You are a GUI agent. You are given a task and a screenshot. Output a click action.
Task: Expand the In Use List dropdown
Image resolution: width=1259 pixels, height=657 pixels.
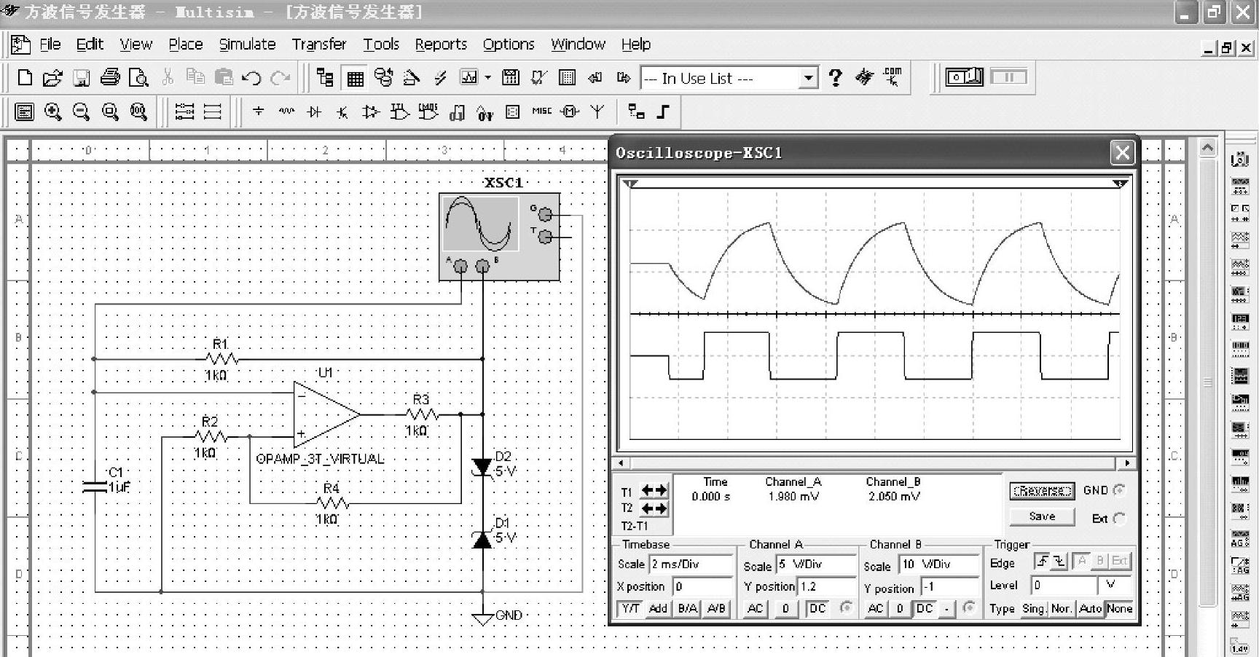[x=807, y=78]
